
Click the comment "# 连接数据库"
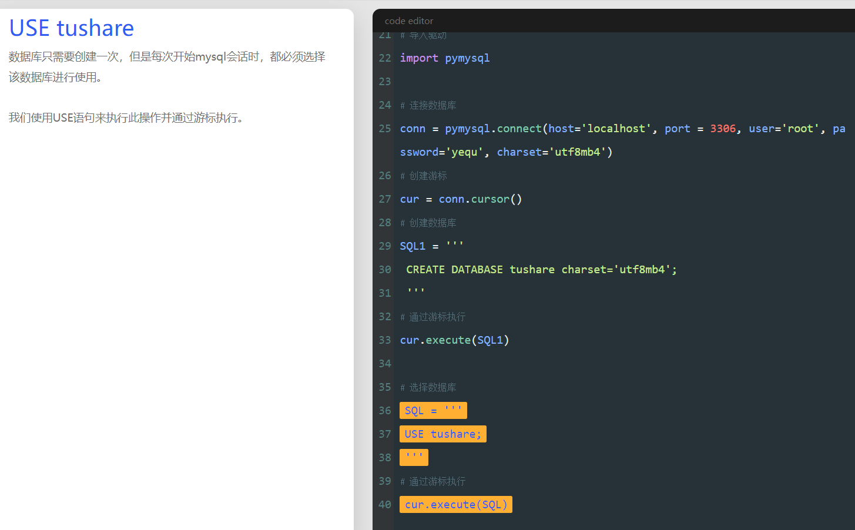[x=428, y=105]
